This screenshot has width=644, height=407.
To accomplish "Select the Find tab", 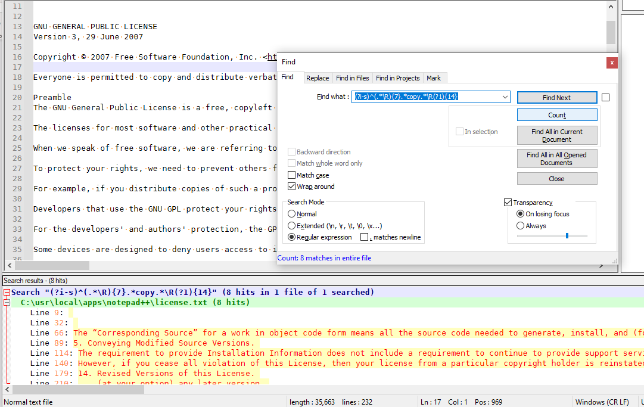I will click(288, 77).
